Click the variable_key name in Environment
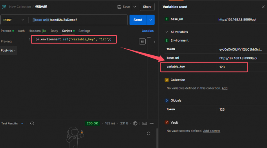Viewport: 267px width, 148px height. (x=176, y=67)
